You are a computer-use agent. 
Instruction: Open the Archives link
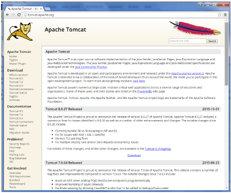(x=15, y=100)
